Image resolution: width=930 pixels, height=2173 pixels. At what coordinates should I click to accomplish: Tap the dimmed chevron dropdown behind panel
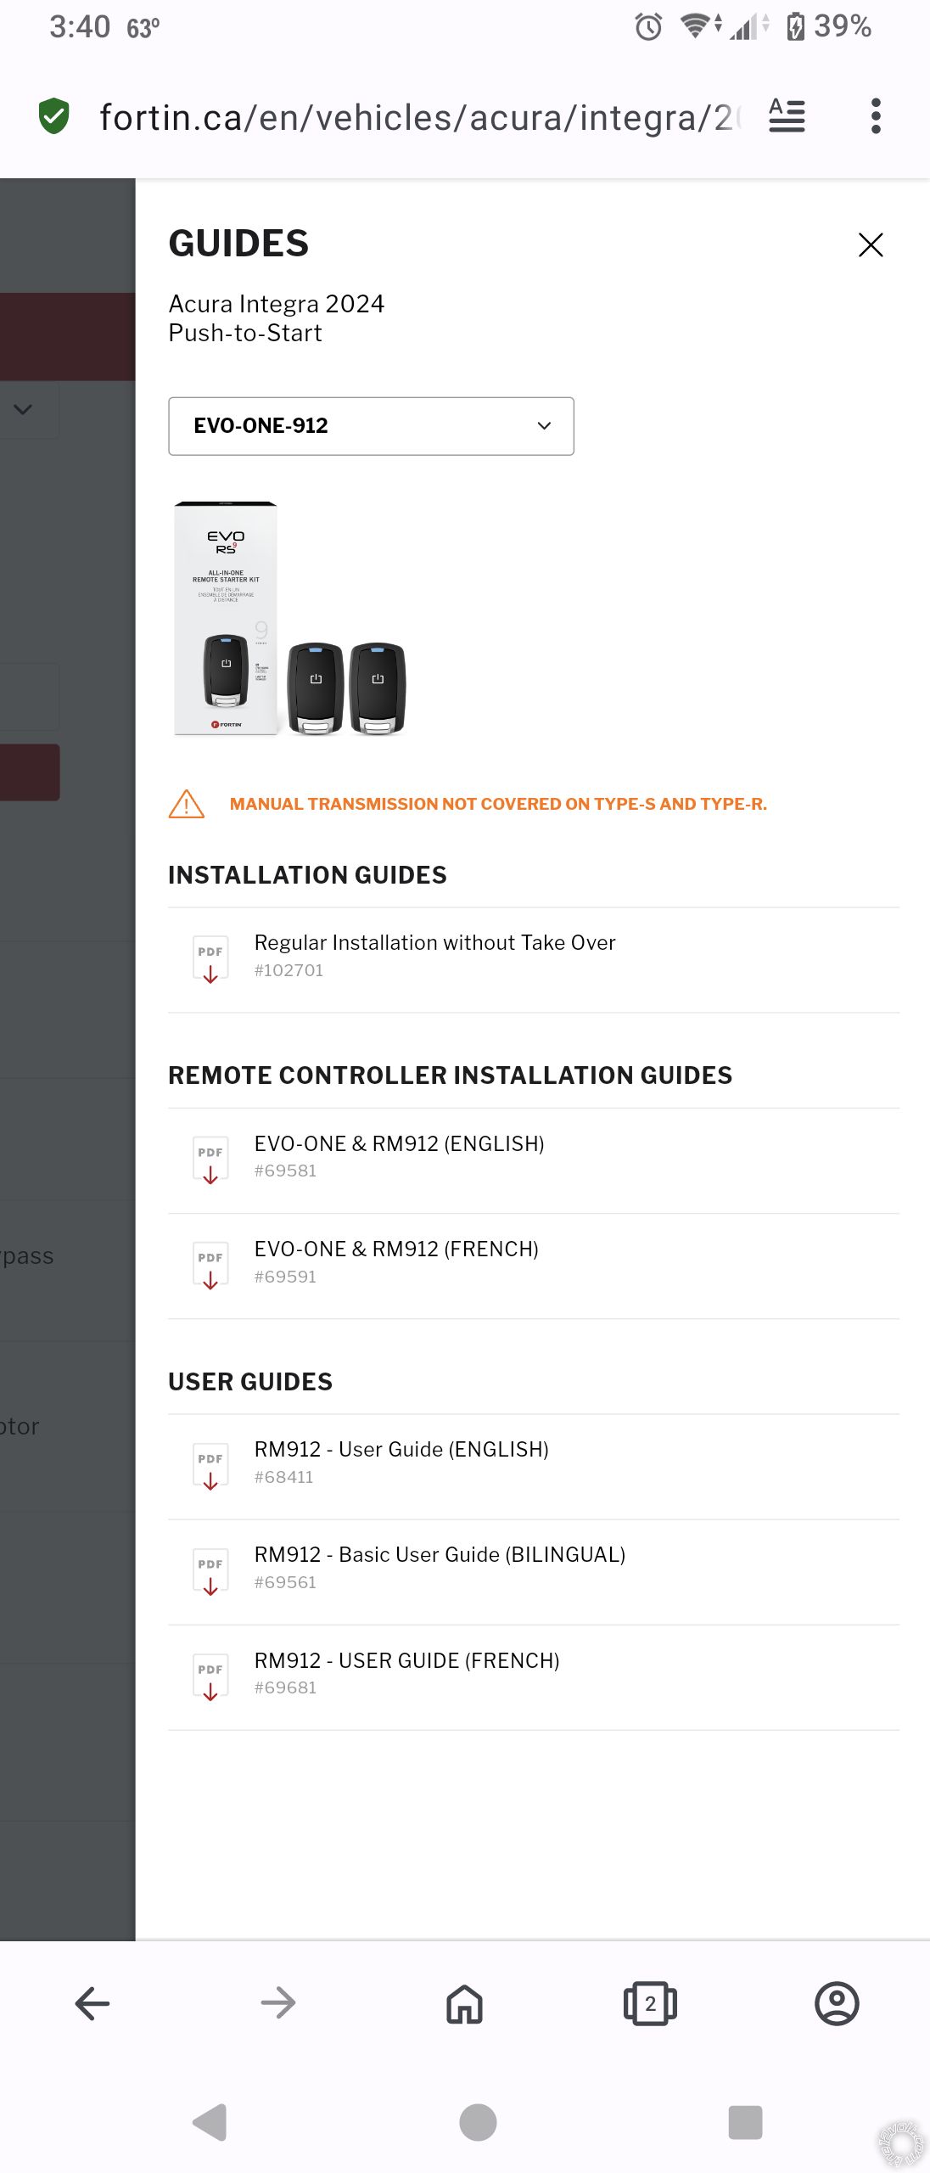click(x=23, y=409)
